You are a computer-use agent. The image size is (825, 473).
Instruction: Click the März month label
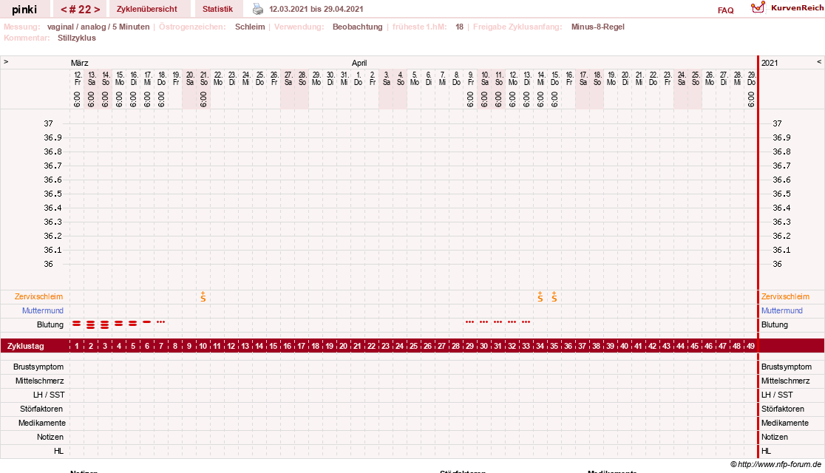point(79,63)
